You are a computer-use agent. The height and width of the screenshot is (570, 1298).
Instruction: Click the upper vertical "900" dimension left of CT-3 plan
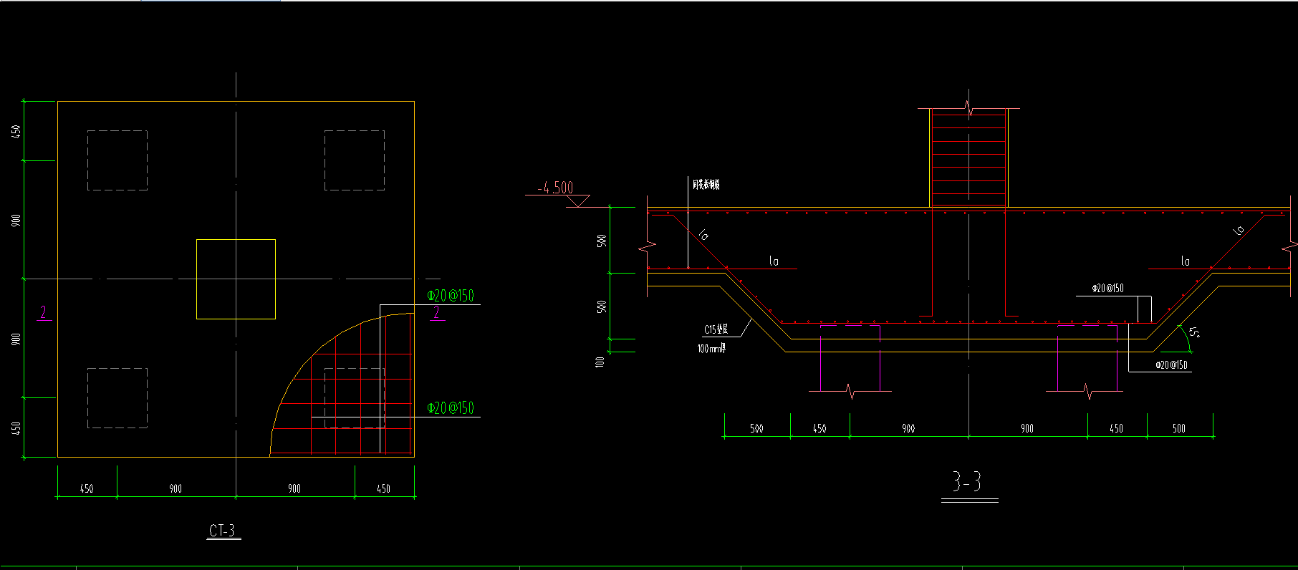pyautogui.click(x=16, y=220)
